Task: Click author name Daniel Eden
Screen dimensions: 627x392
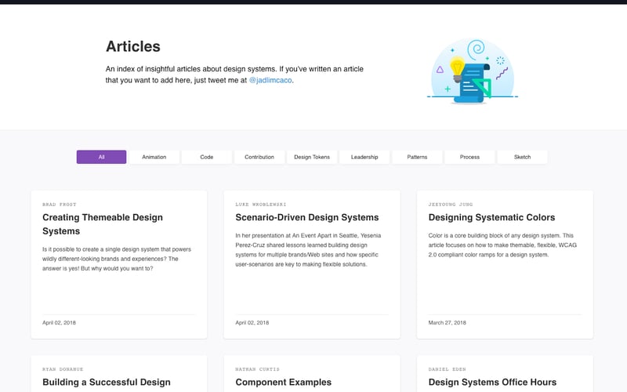Action: 447,369
